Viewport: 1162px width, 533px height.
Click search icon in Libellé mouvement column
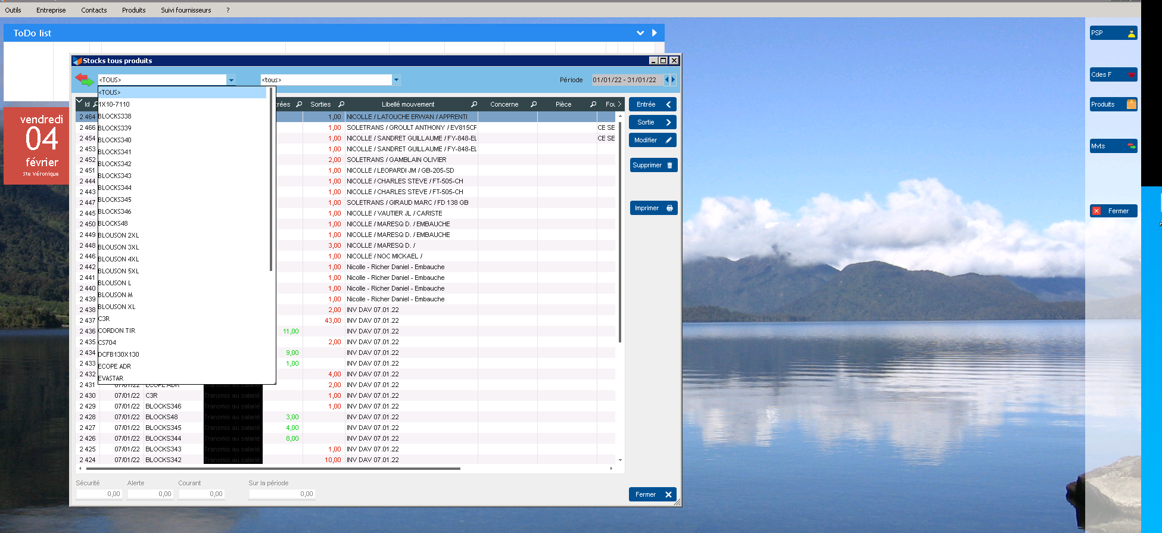tap(474, 104)
